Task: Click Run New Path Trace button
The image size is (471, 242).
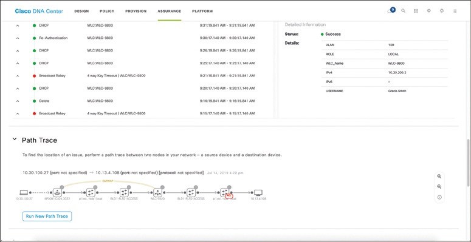Action: point(47,216)
